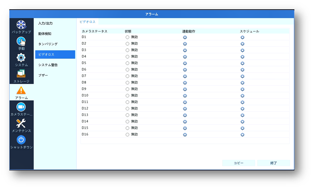Open 連動動作 gear for camera D10
The image size is (313, 189).
pyautogui.click(x=185, y=96)
